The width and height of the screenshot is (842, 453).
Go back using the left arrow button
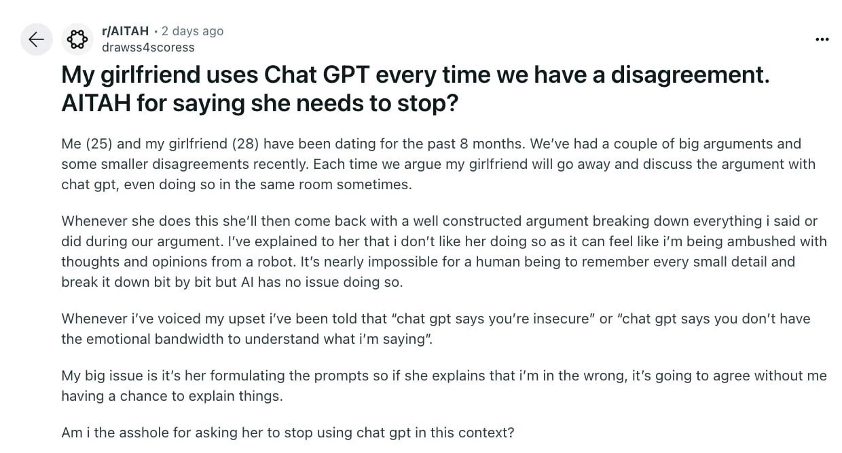pyautogui.click(x=37, y=39)
